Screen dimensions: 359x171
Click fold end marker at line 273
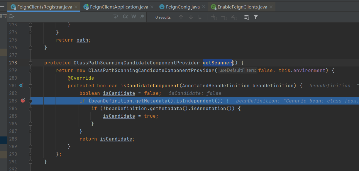coord(30,25)
